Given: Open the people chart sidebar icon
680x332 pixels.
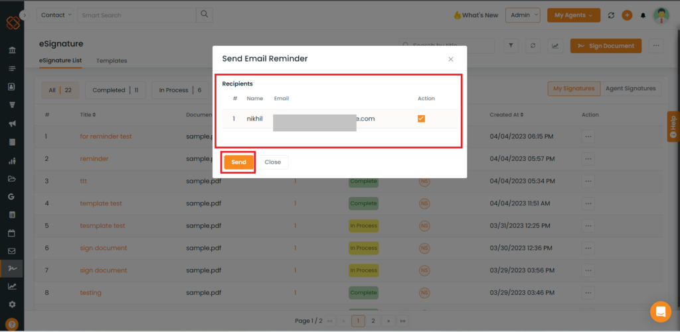Looking at the screenshot, I should pyautogui.click(x=12, y=161).
